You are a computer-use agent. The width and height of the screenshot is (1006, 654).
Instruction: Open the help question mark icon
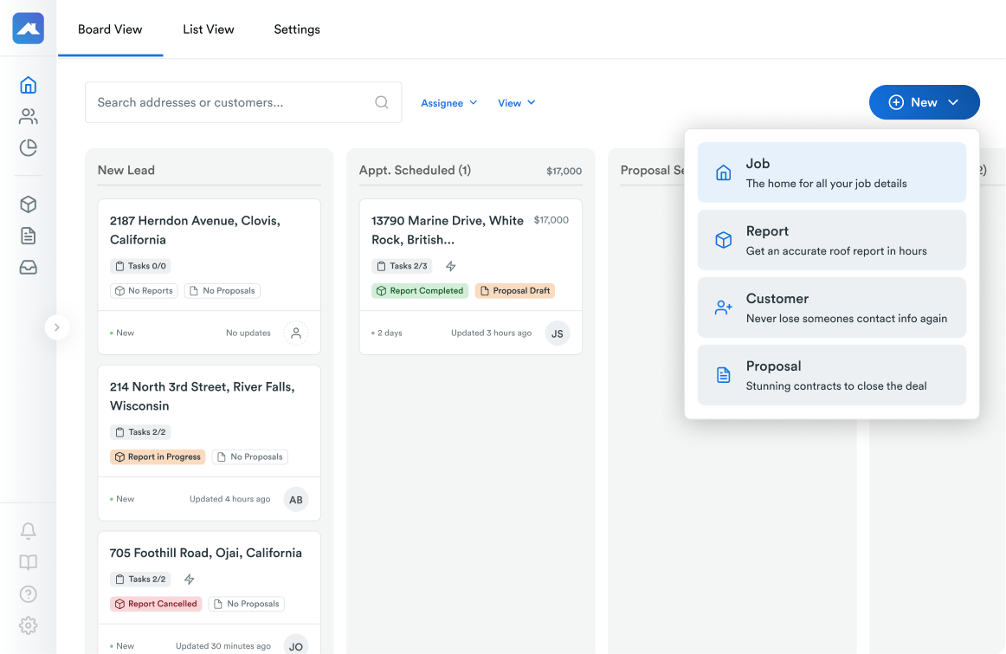pos(29,593)
